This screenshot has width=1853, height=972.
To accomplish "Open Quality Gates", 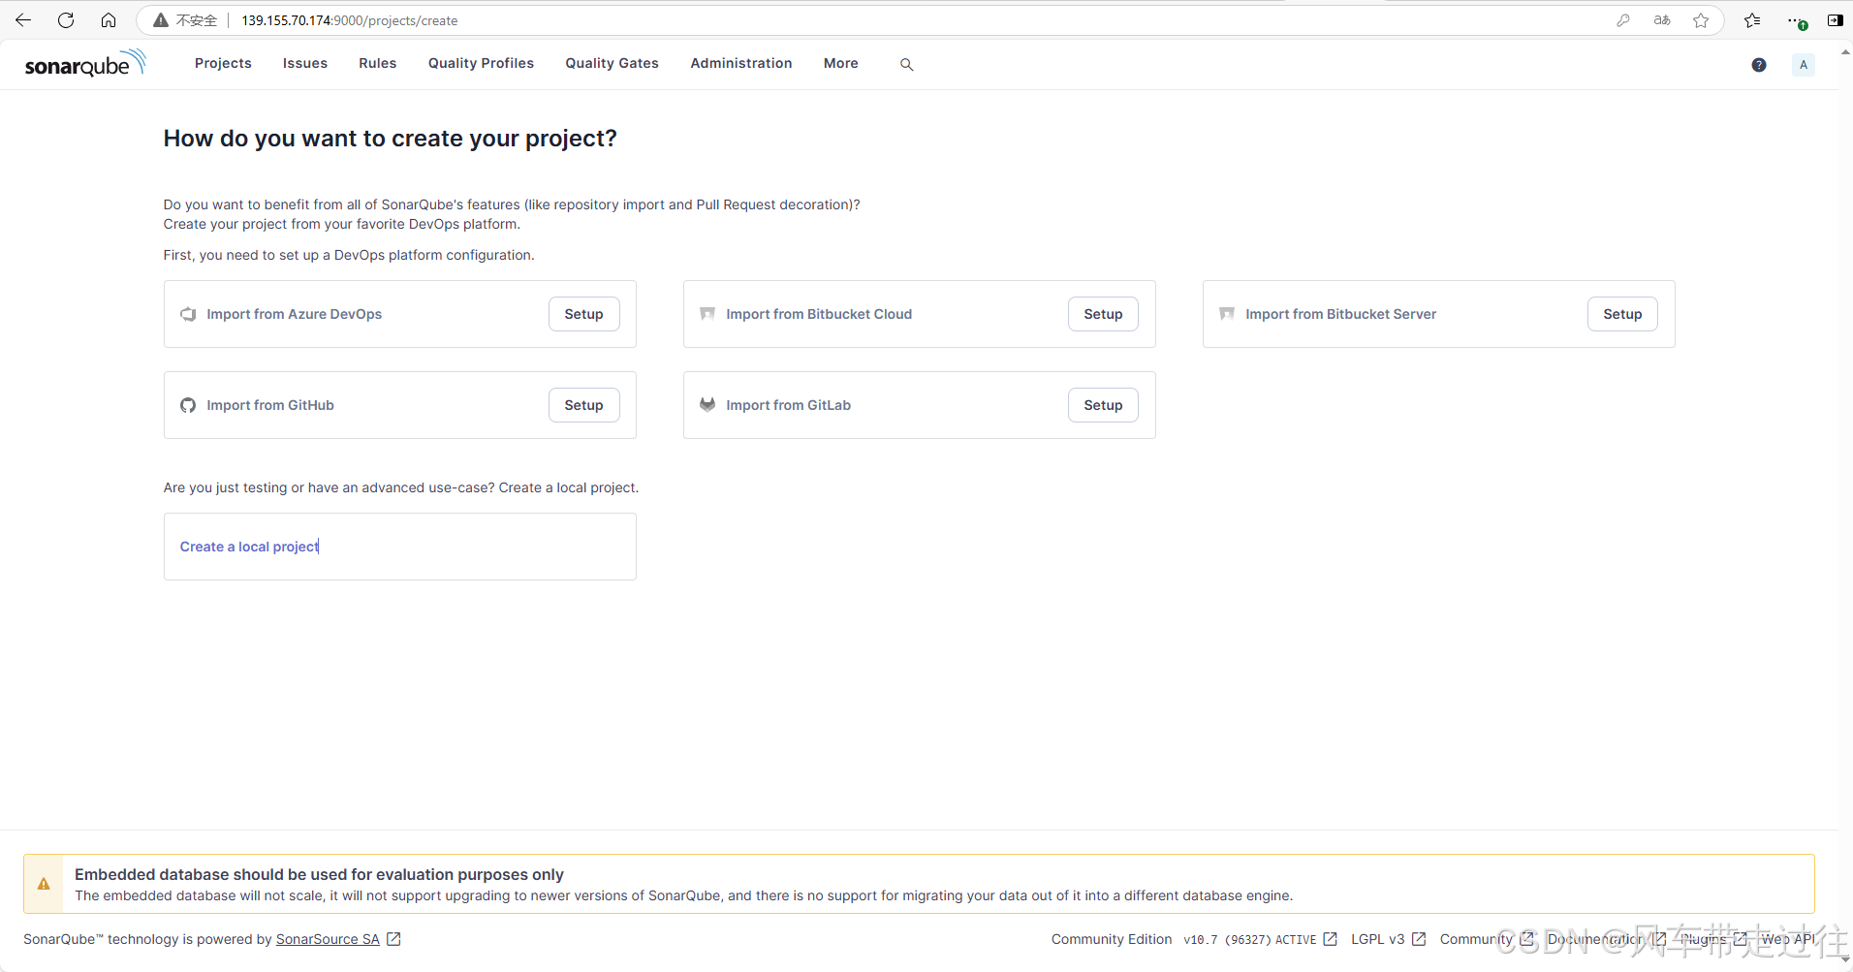I will pos(612,63).
